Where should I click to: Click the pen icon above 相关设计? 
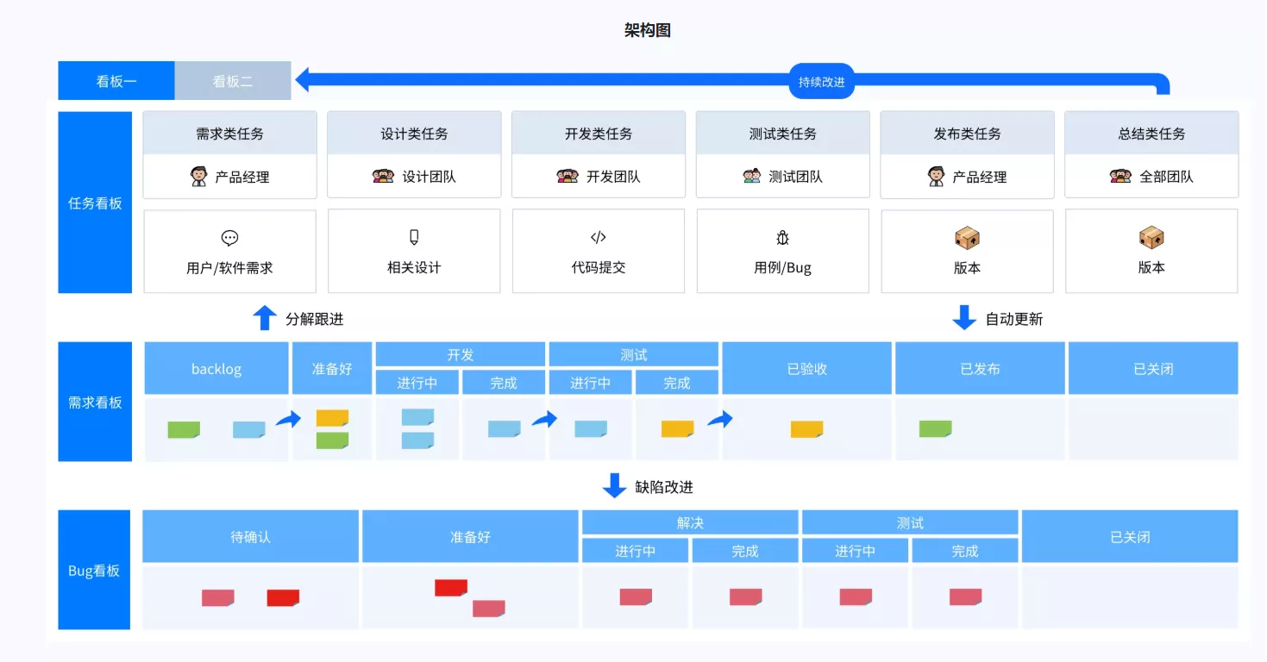pos(414,238)
